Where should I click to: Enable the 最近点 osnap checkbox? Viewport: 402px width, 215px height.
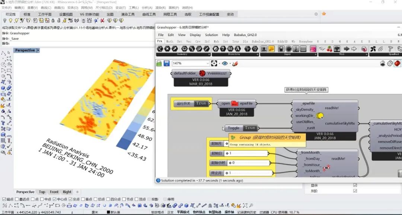[x=17, y=199]
